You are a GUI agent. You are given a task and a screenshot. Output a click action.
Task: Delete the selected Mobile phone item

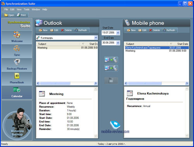154,30
